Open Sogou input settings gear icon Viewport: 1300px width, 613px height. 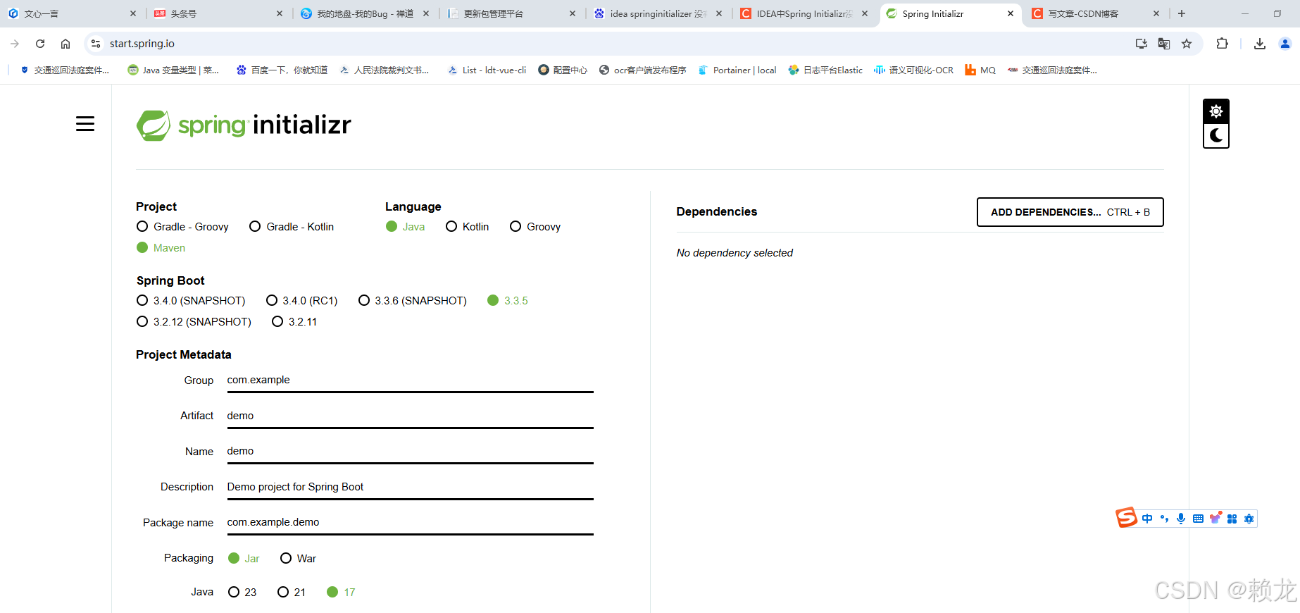(1249, 519)
